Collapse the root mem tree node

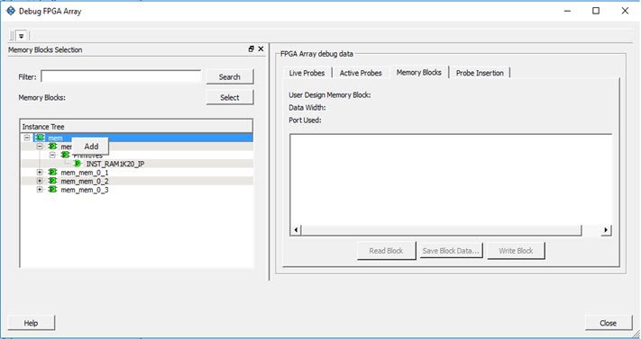click(x=27, y=138)
